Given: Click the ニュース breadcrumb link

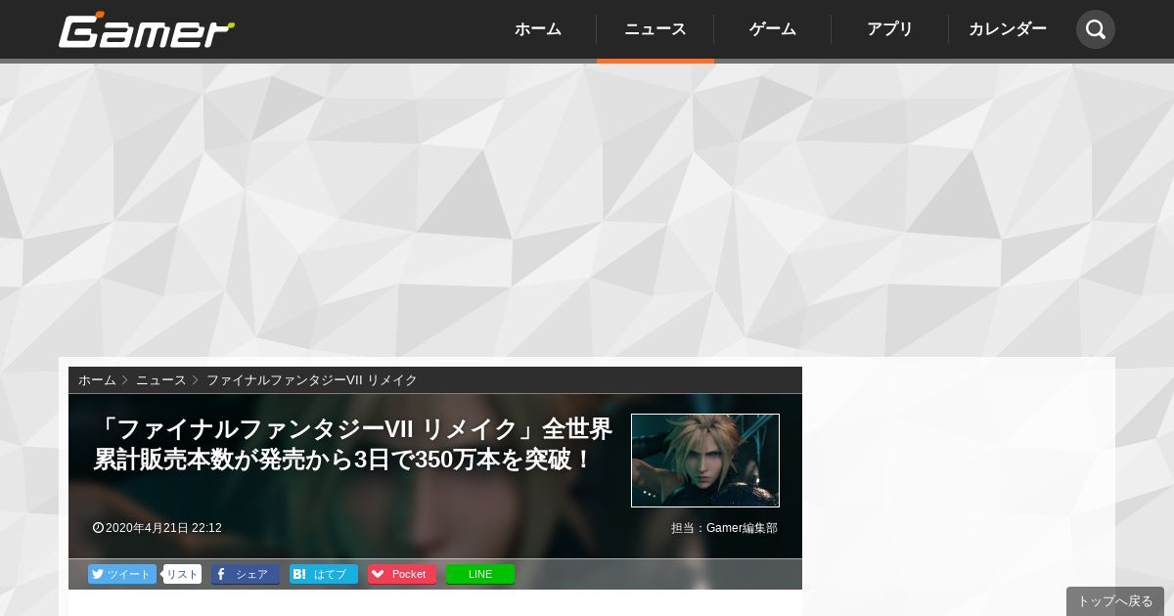Looking at the screenshot, I should point(161,379).
